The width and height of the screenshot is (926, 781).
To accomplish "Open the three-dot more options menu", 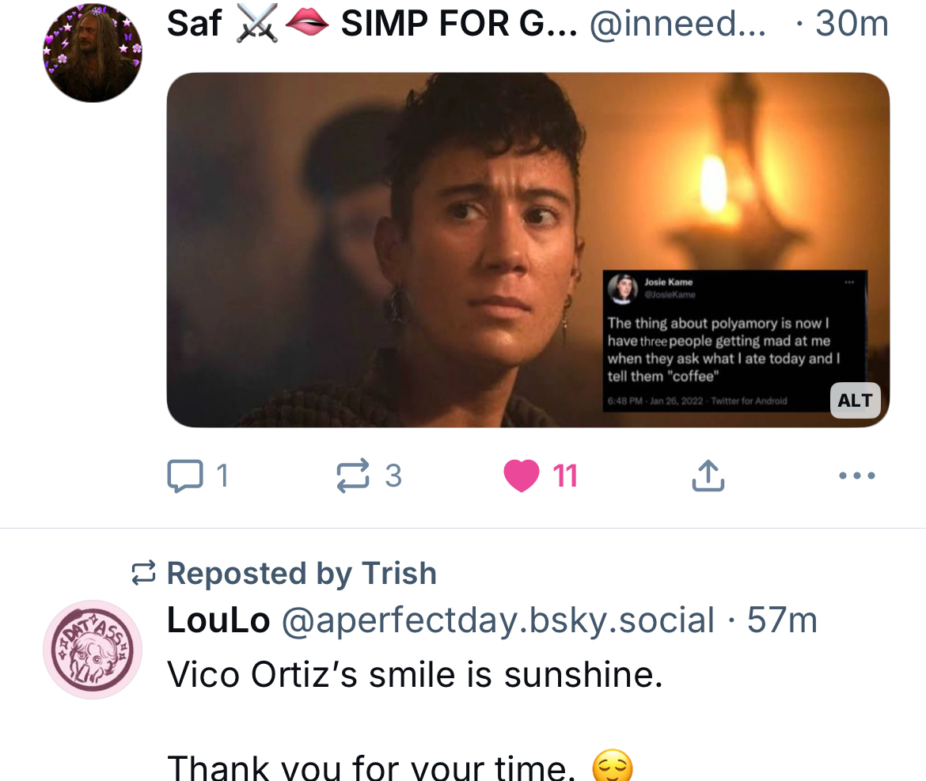I will pos(856,476).
